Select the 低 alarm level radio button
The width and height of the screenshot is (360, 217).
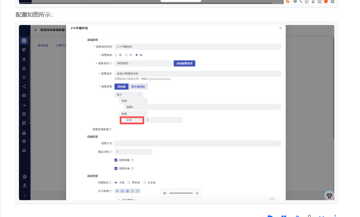pos(116,55)
